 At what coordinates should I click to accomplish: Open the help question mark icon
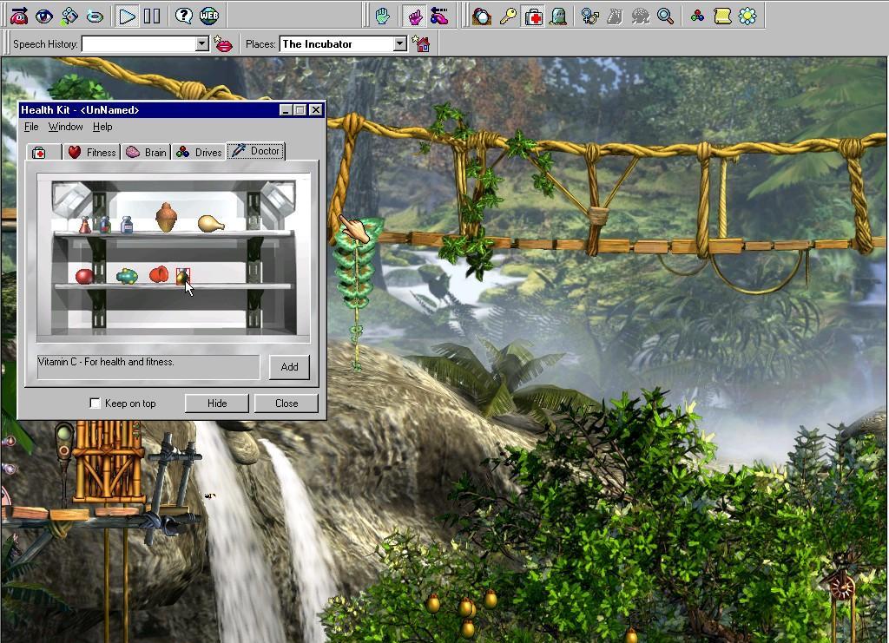click(183, 16)
